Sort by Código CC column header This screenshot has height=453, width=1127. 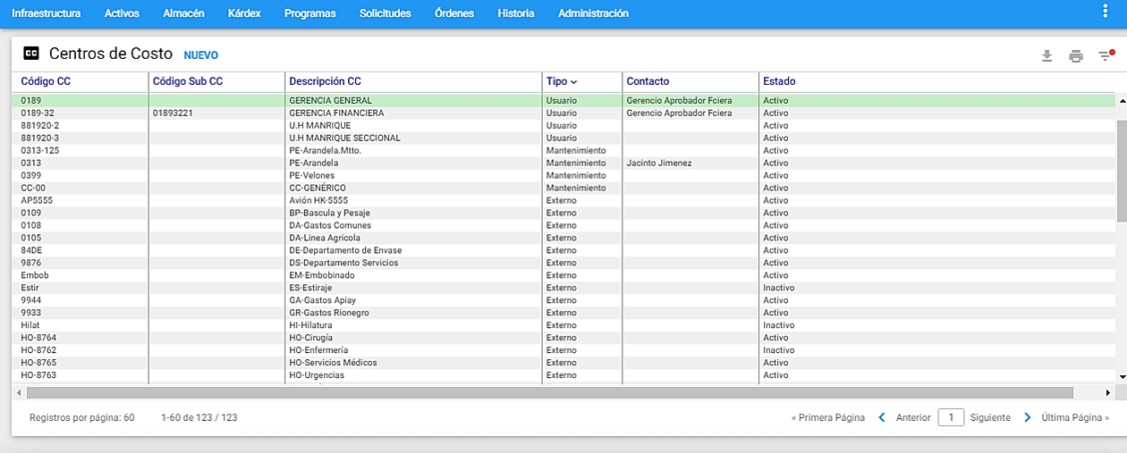tap(46, 81)
